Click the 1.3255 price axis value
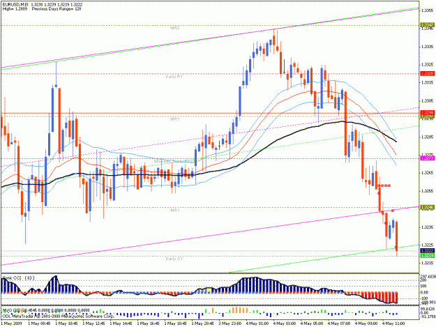 click(x=428, y=191)
